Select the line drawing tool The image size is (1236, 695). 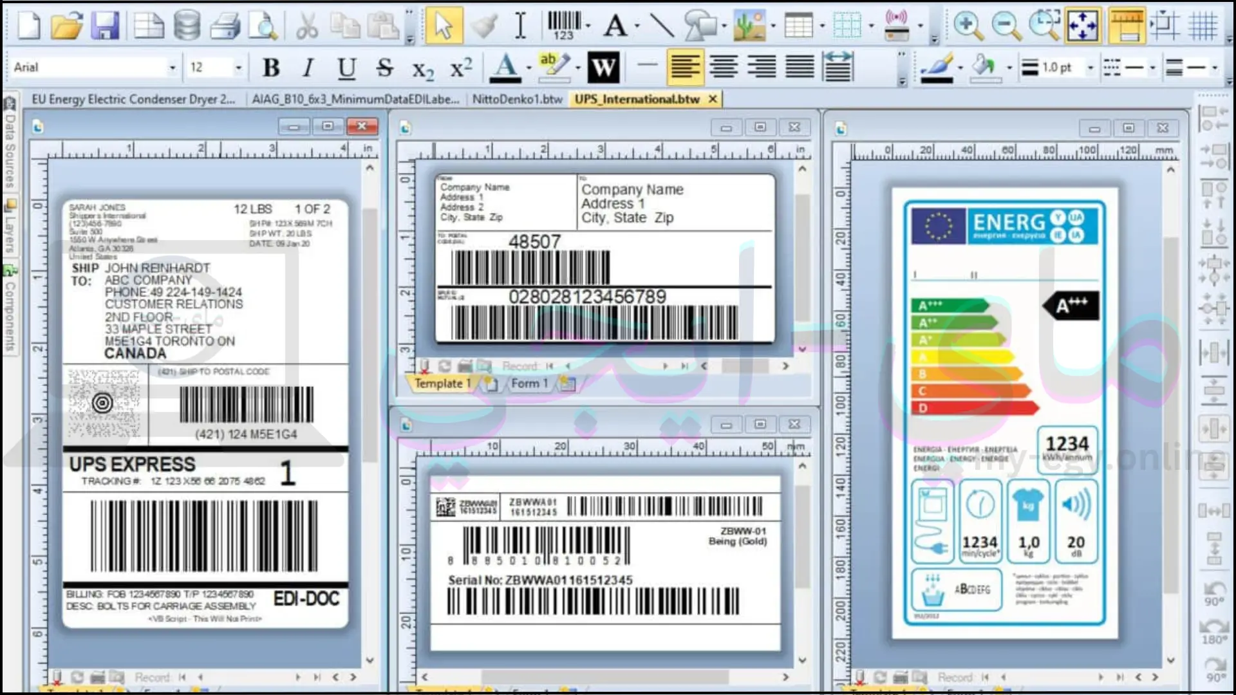coord(662,26)
